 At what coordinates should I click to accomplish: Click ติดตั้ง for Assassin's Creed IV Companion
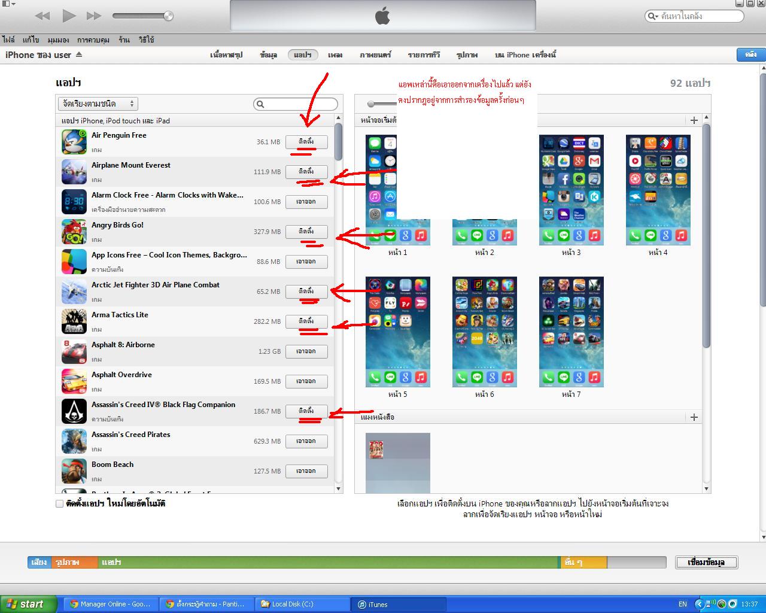coord(306,411)
